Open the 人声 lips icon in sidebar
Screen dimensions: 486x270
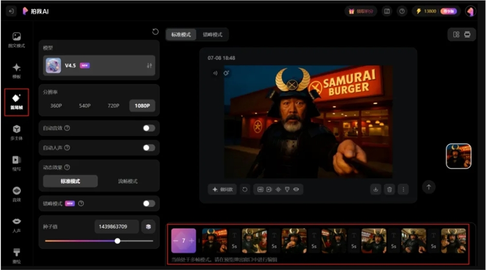click(17, 224)
